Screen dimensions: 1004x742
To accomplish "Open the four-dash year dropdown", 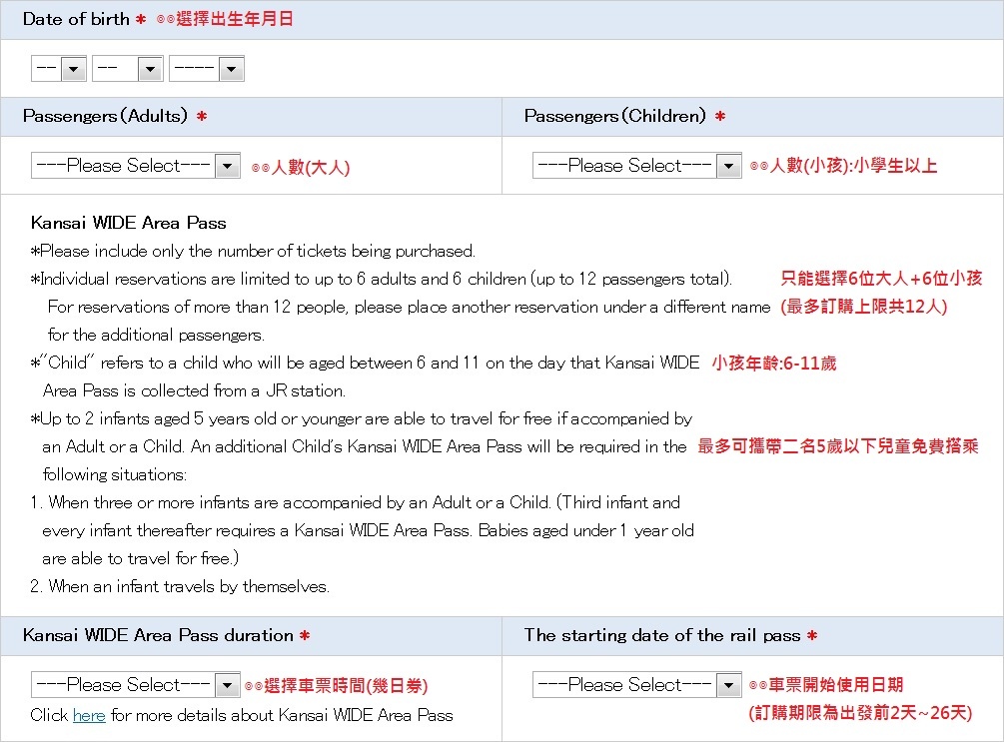I will click(x=206, y=69).
